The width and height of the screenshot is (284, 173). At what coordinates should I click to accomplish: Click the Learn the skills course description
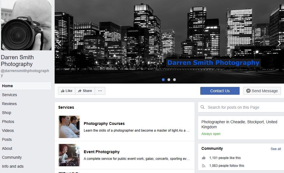point(137,131)
